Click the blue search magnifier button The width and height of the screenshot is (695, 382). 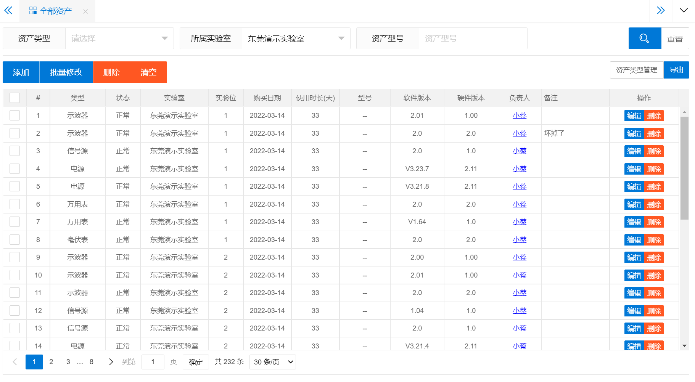[644, 39]
